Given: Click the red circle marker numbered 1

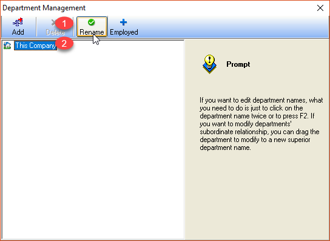Looking at the screenshot, I should click(64, 23).
